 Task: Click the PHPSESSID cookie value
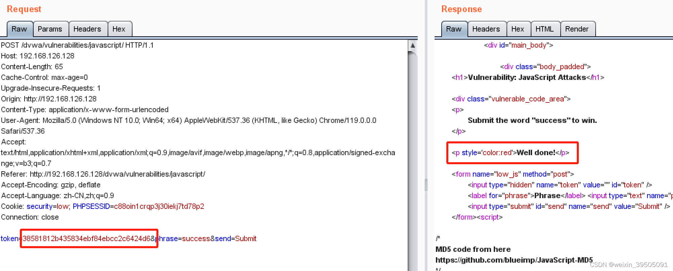(159, 206)
